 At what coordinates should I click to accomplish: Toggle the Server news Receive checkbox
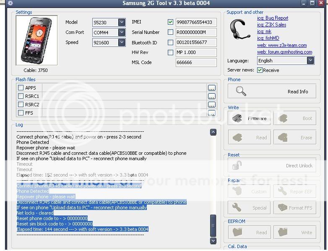260,70
